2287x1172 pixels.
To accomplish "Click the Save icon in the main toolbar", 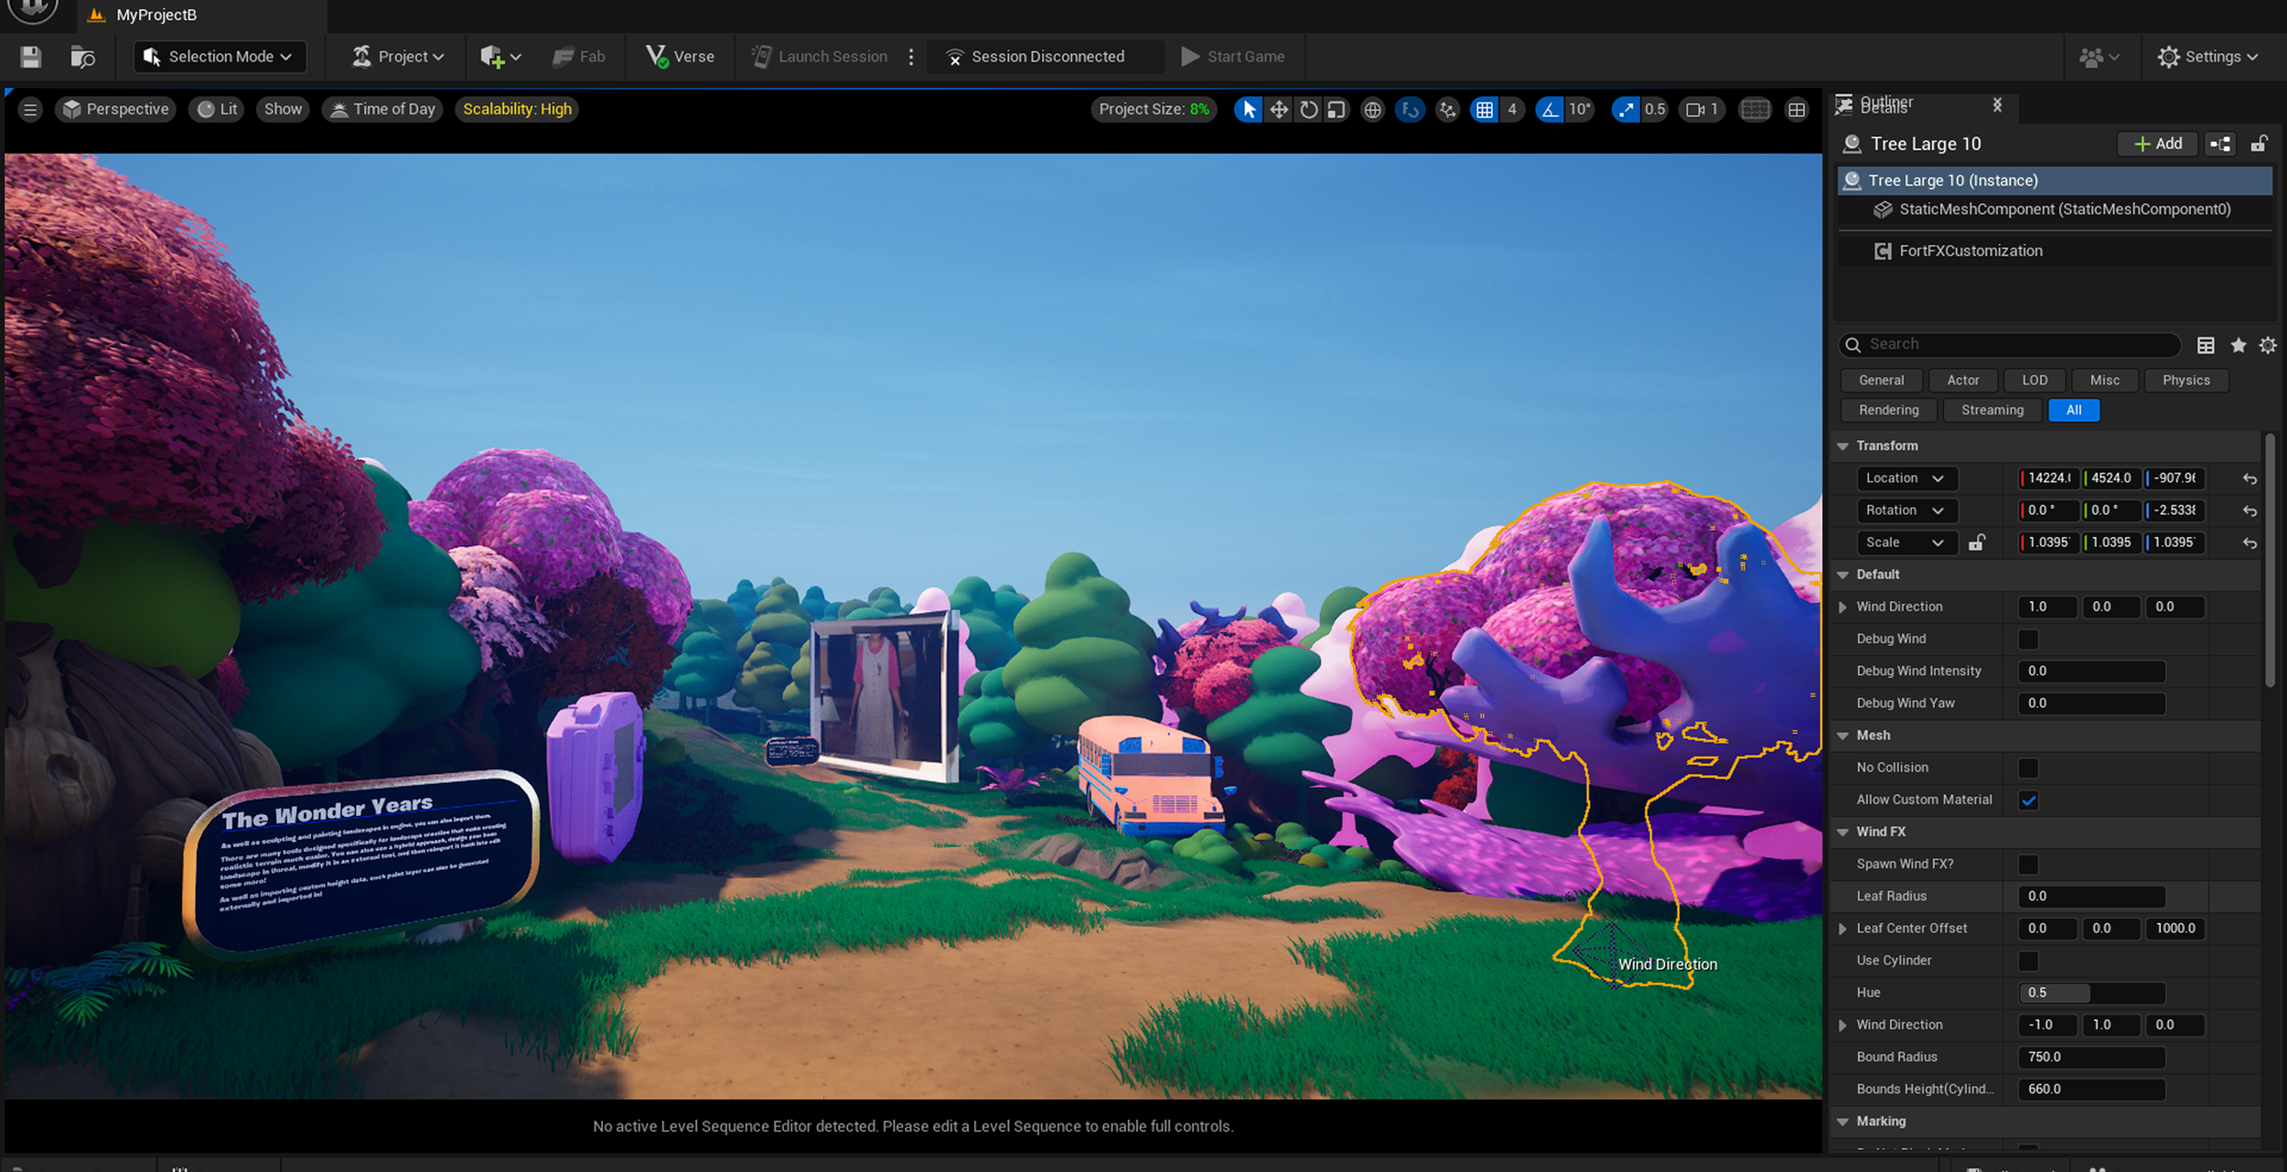I will [x=31, y=57].
